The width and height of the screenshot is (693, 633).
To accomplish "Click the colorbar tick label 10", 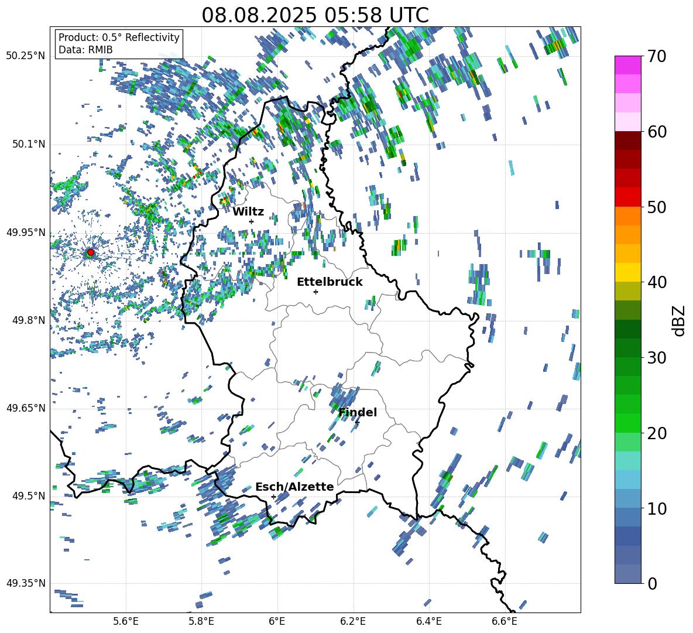I will pyautogui.click(x=657, y=508).
